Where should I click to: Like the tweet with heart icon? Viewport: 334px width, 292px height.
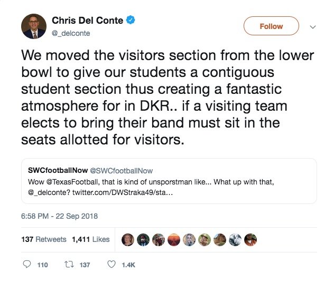pos(111,265)
